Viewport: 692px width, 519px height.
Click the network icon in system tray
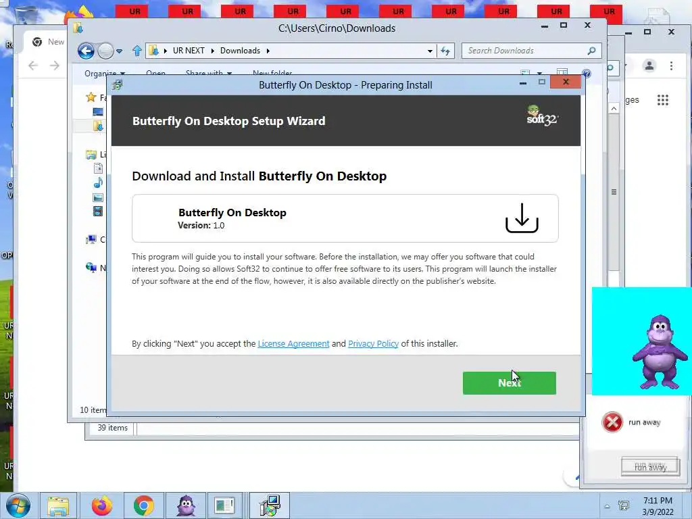coord(624,505)
